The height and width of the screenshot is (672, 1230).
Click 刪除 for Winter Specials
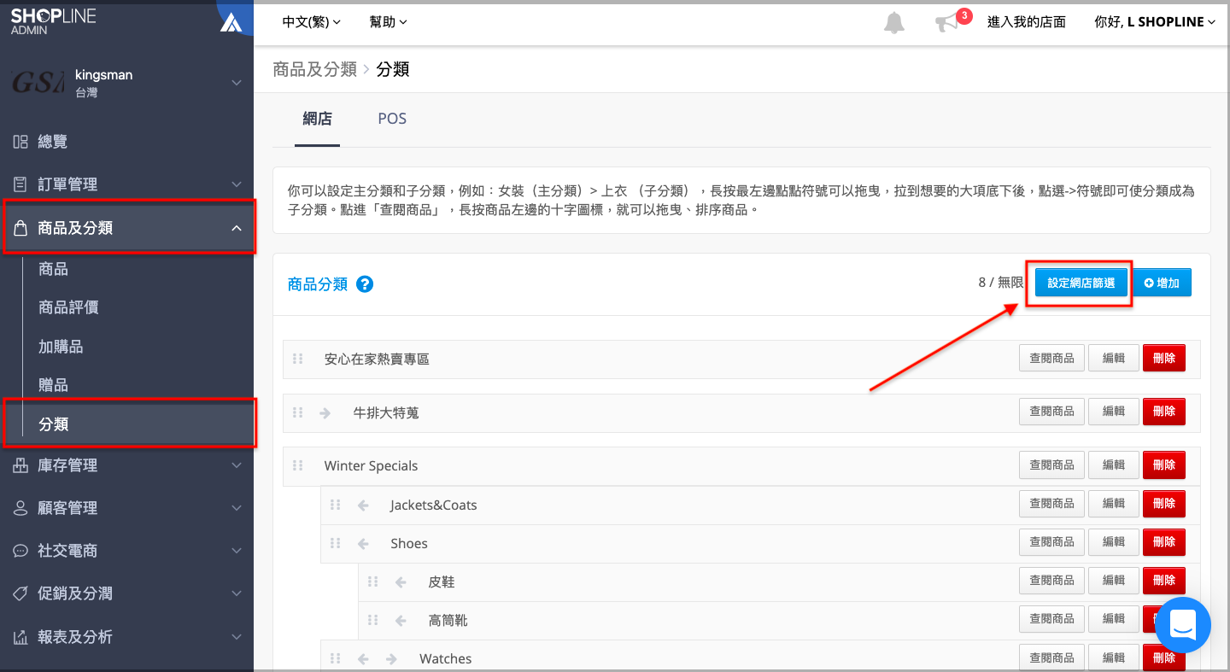(1164, 465)
